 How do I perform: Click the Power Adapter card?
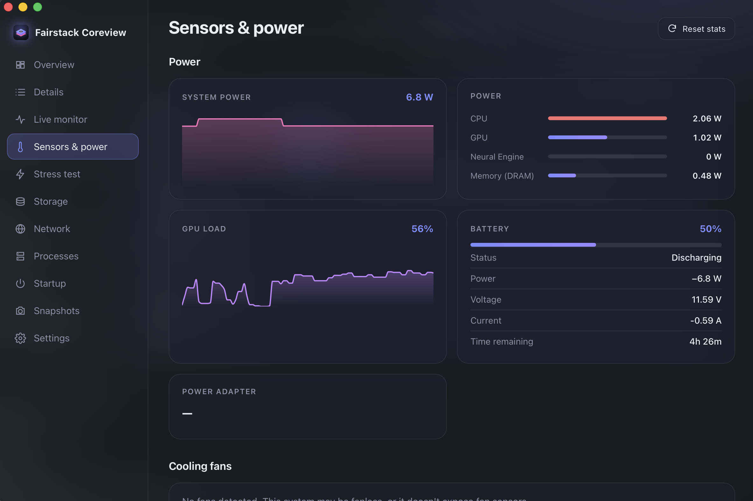pos(307,406)
